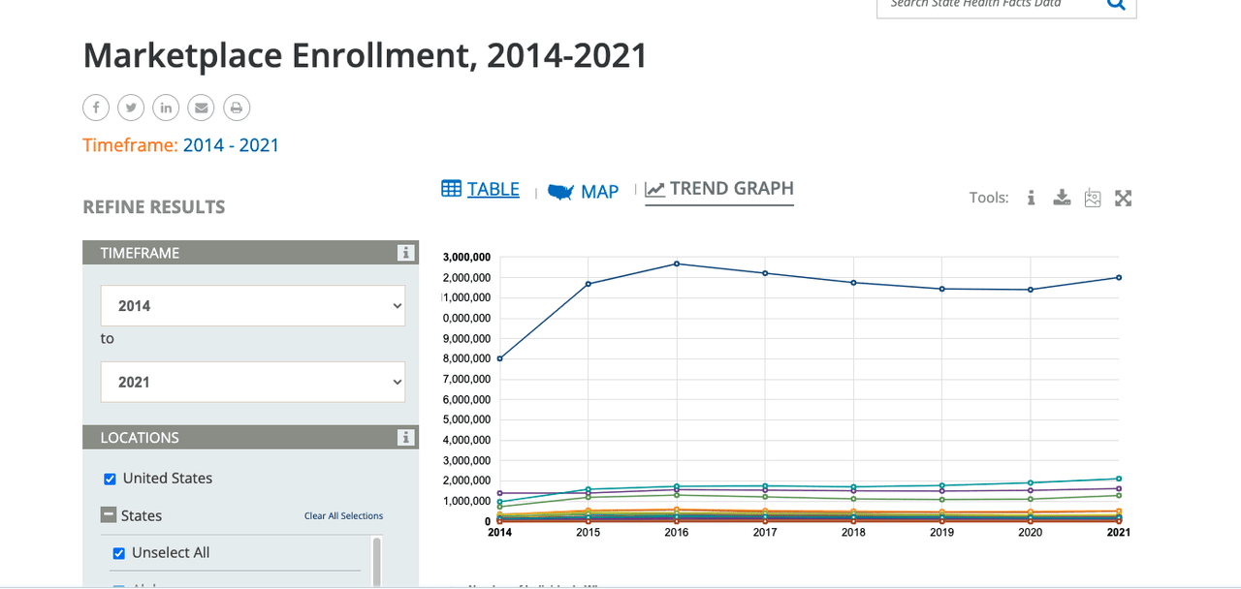Select the Trend Graph tab
This screenshot has width=1241, height=589.
point(719,189)
